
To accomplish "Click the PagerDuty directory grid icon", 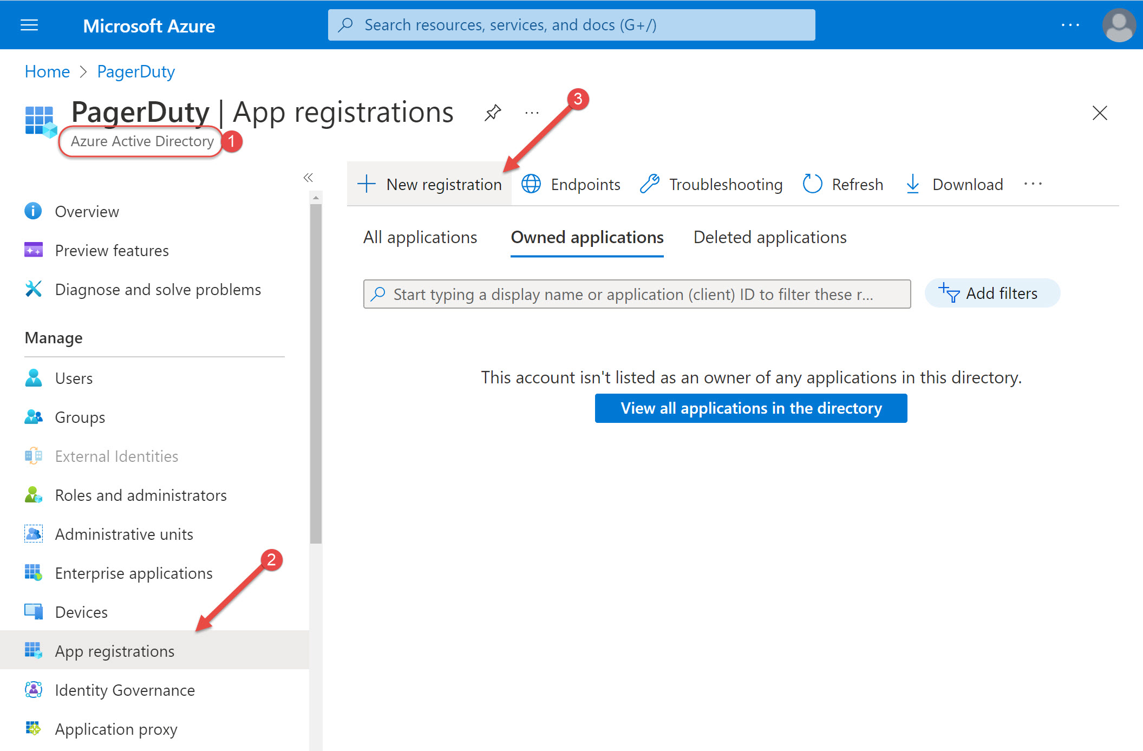I will [x=41, y=121].
